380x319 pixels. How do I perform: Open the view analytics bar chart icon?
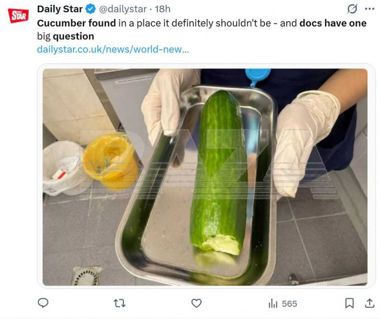[x=272, y=303]
